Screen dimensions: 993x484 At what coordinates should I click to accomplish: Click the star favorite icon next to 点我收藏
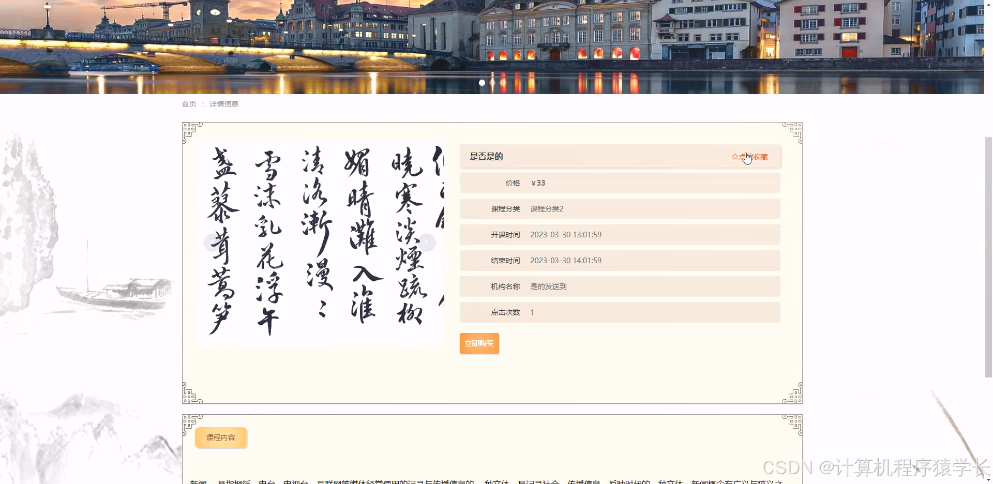click(x=735, y=157)
